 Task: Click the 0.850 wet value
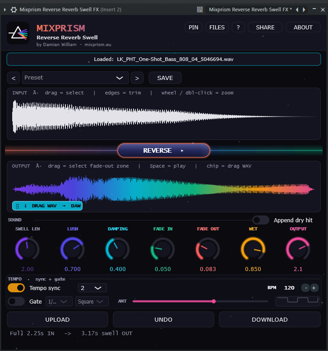[x=253, y=269]
